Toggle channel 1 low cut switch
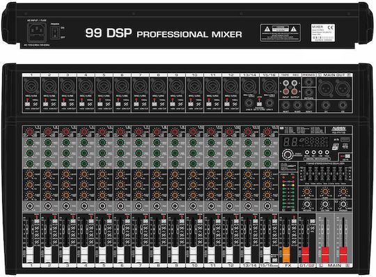Image resolution: width=376 pixels, height=277 pixels. coord(36,104)
